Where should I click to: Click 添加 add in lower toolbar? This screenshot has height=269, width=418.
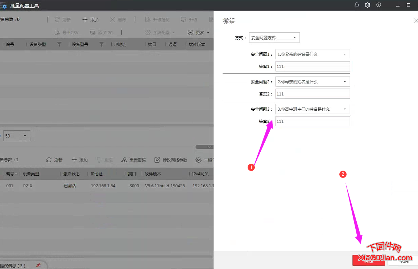[79, 160]
